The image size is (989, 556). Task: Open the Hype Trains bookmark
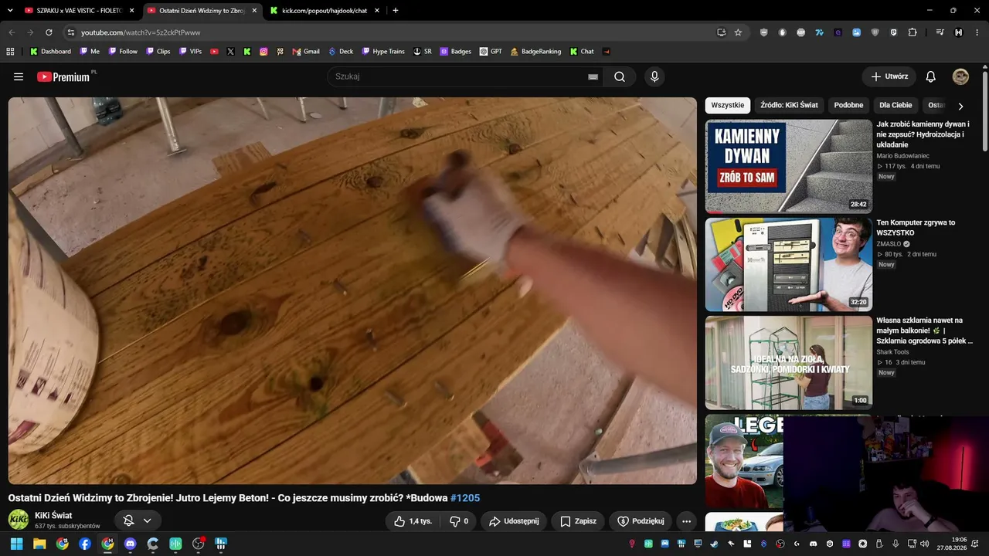383,52
